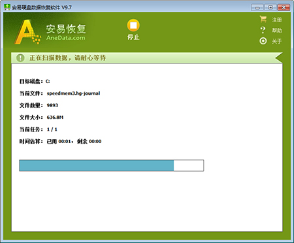Click the scanning progress bar
The height and width of the screenshot is (243, 294).
pyautogui.click(x=112, y=165)
